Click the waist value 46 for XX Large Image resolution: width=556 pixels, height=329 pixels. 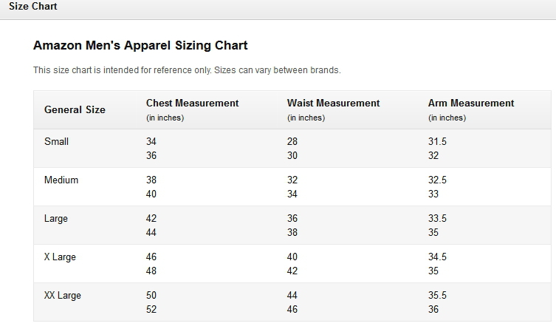(x=292, y=309)
